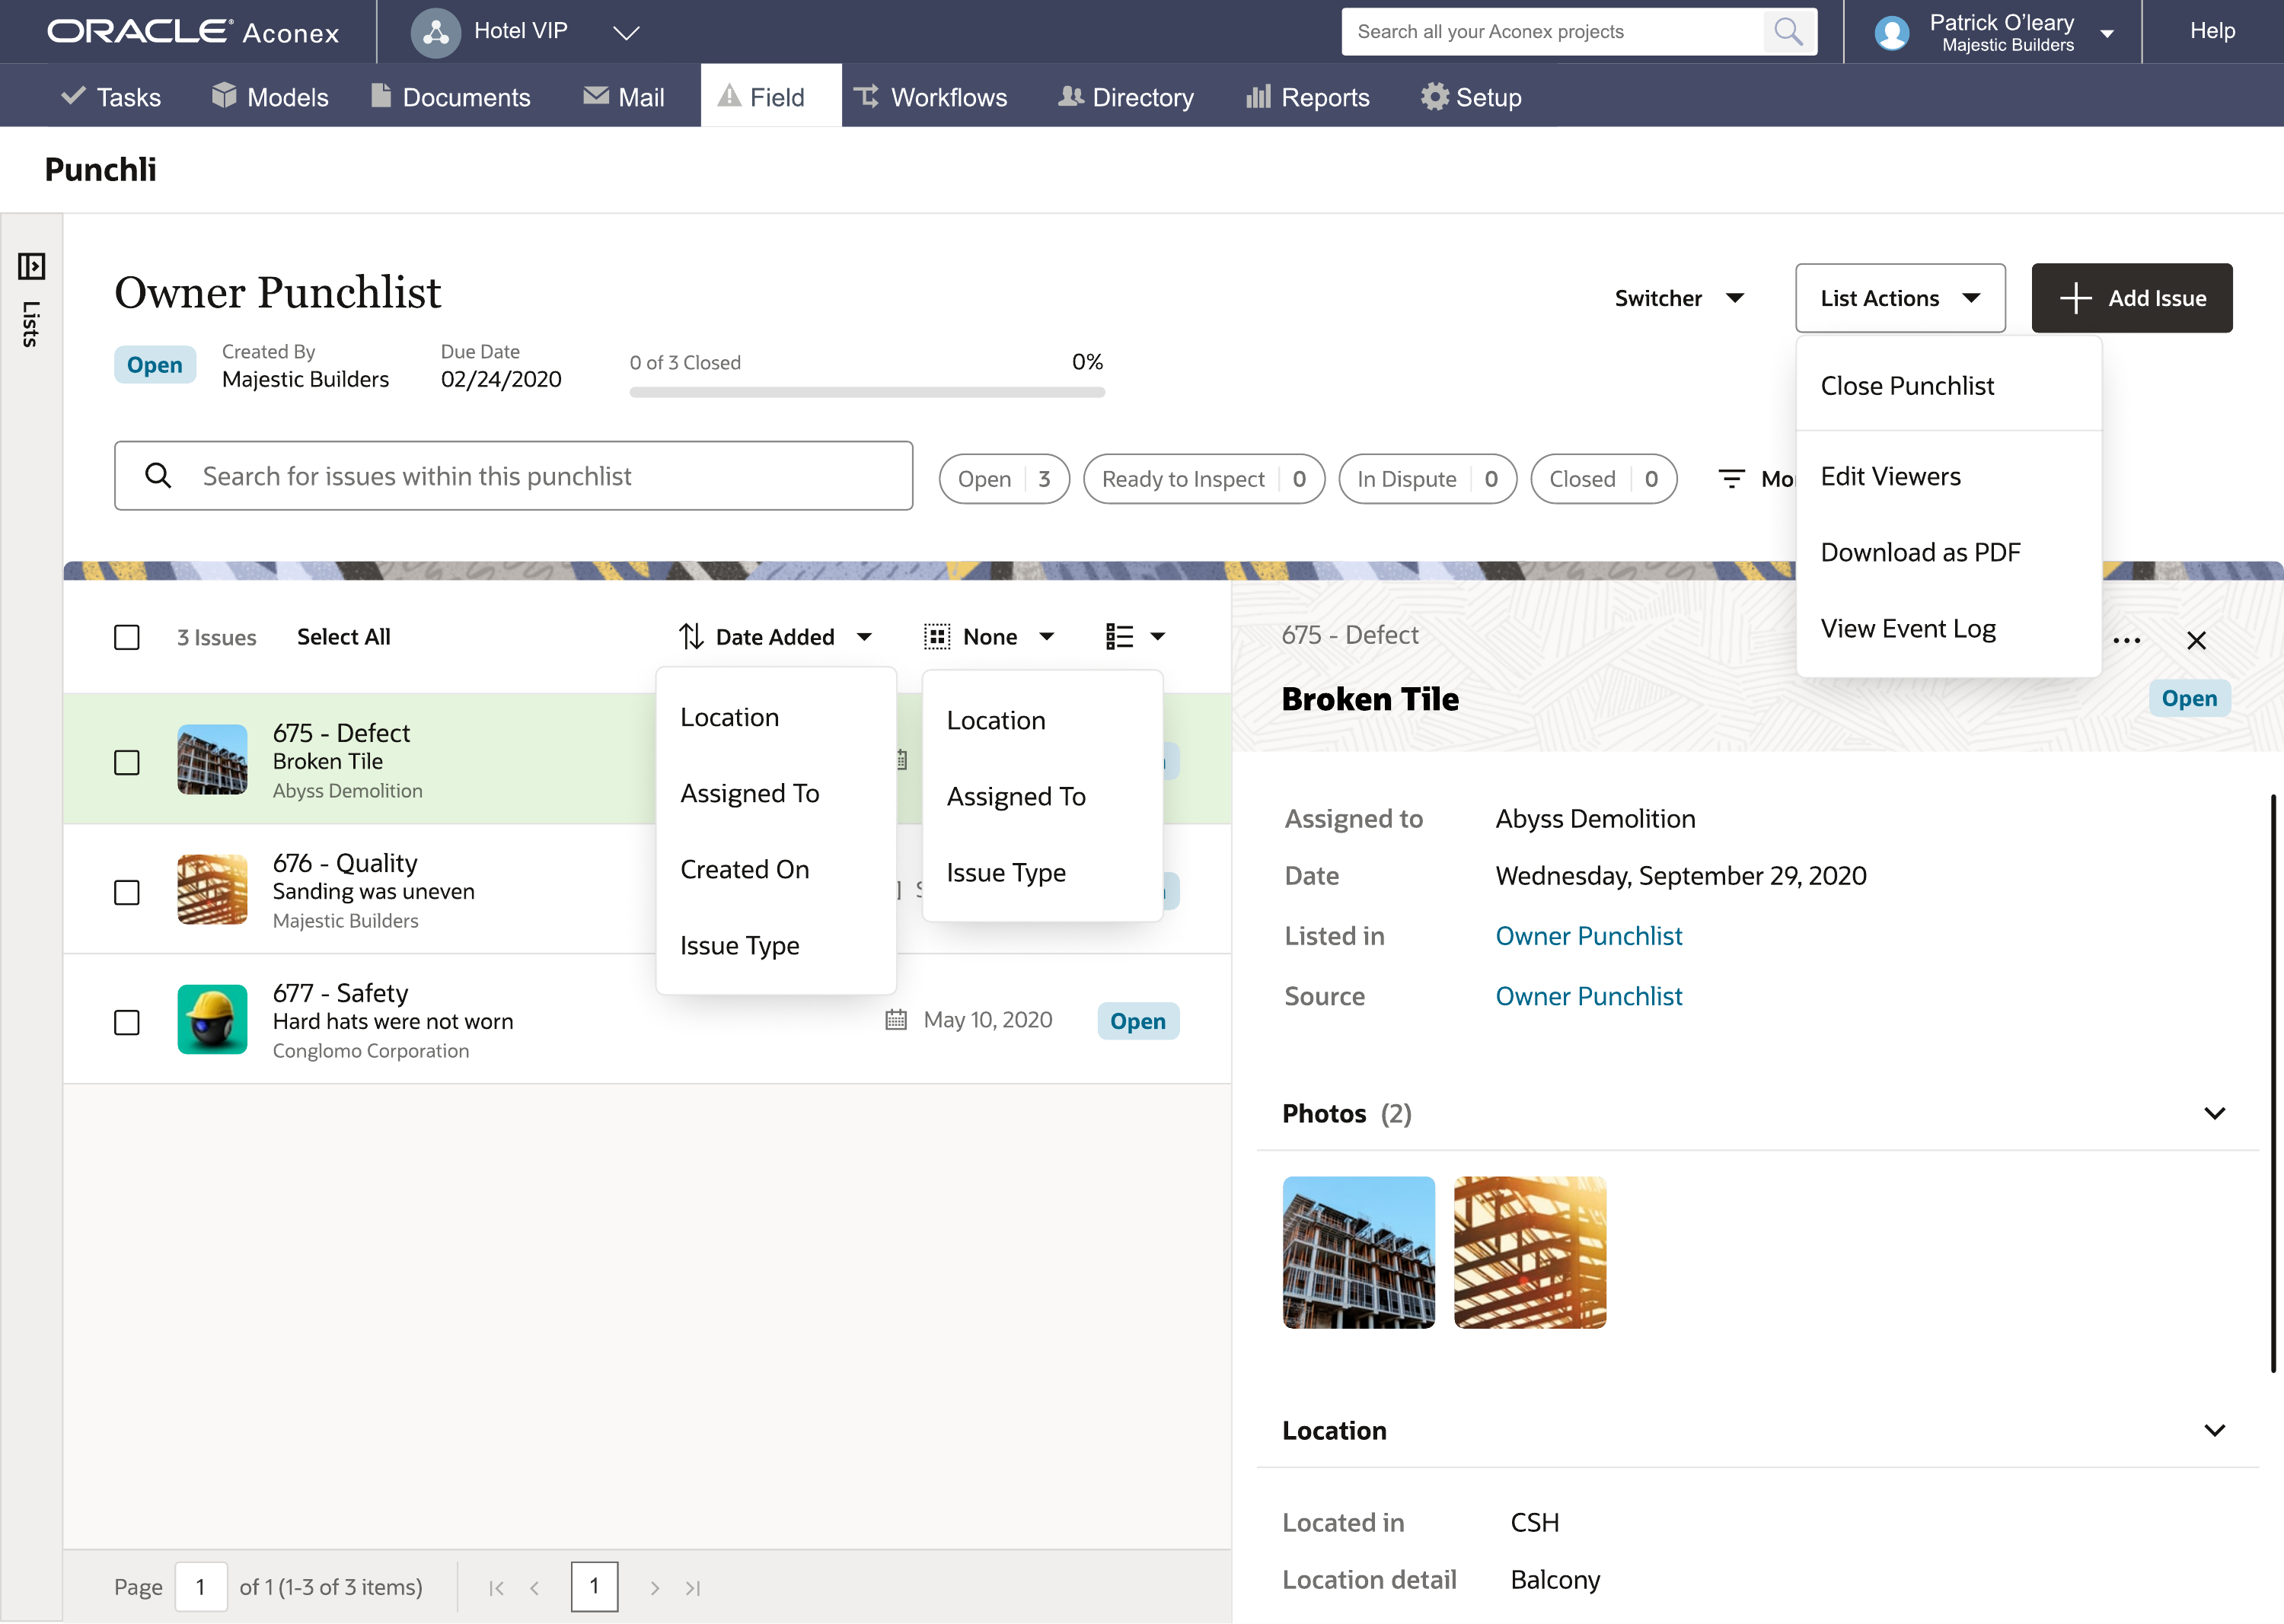The height and width of the screenshot is (1624, 2284).
Task: Click the 0 of 3 Closed progress bar
Action: [x=866, y=393]
